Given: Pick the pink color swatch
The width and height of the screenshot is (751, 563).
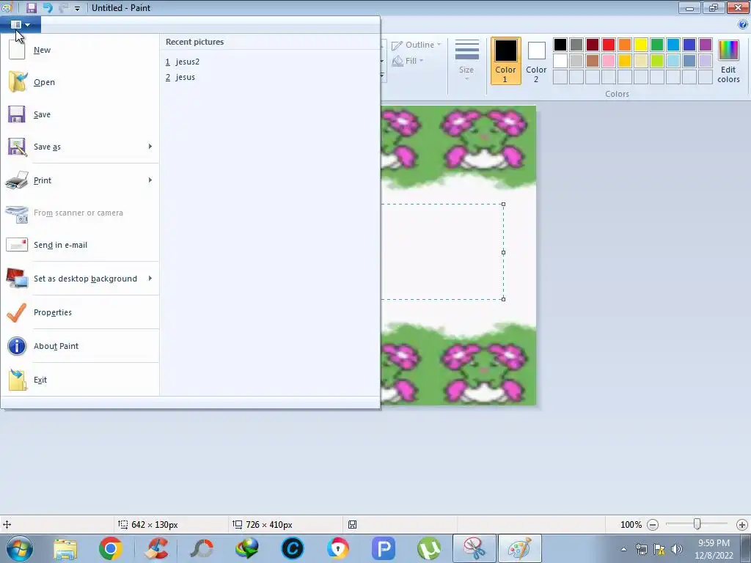Looking at the screenshot, I should pyautogui.click(x=608, y=61).
